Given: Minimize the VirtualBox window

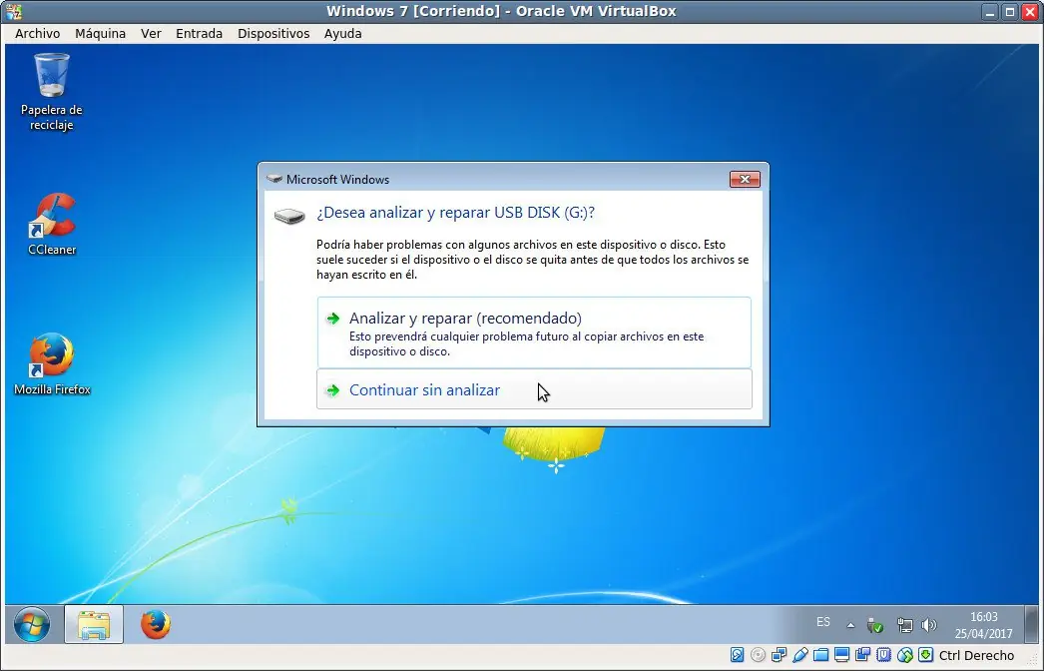Looking at the screenshot, I should click(989, 11).
